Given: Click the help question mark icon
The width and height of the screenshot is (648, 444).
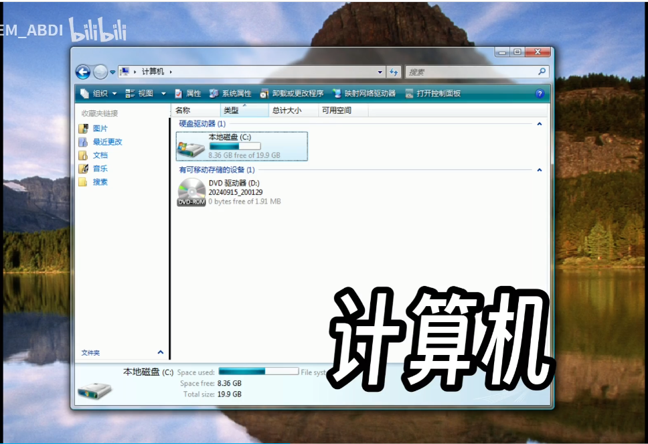Looking at the screenshot, I should [540, 94].
